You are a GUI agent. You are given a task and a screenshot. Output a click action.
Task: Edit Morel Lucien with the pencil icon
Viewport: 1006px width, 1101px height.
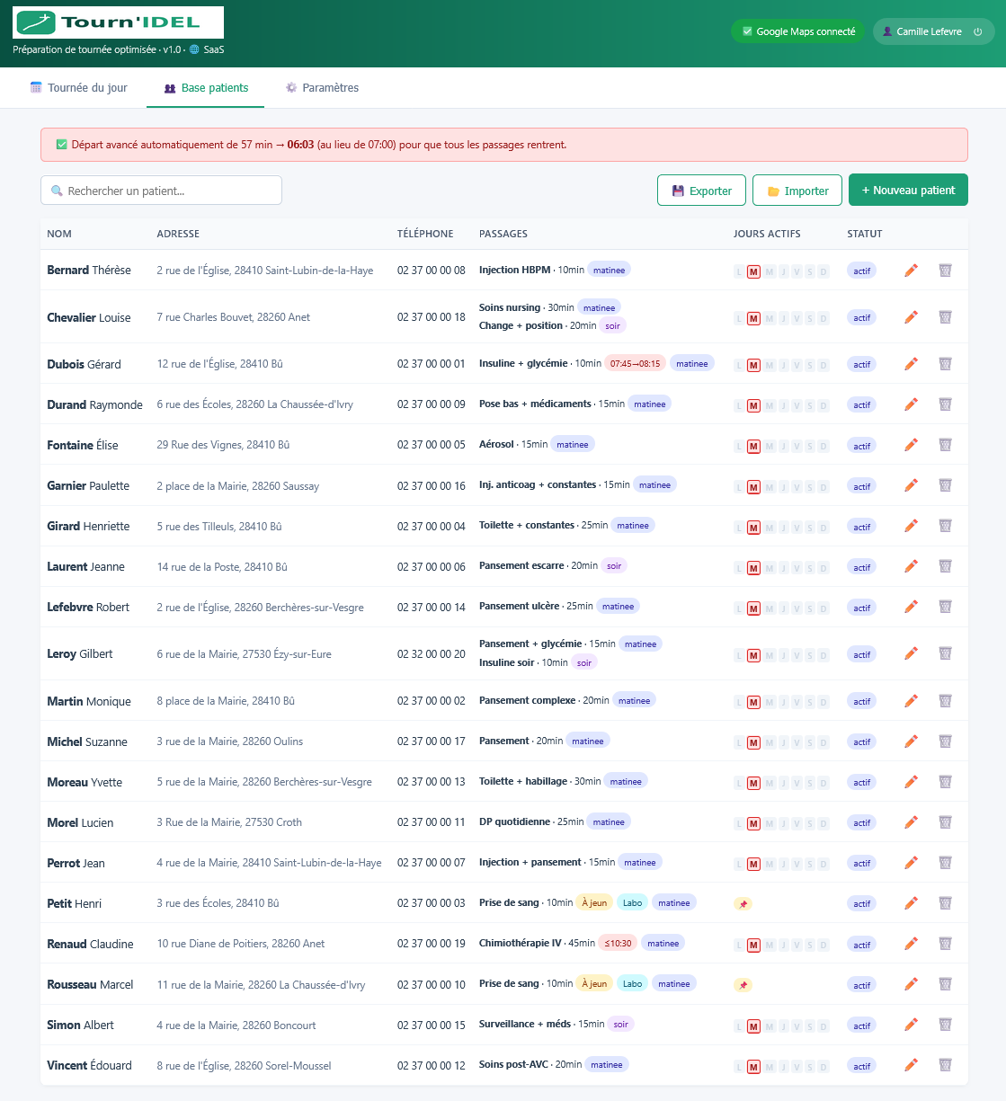click(x=911, y=822)
